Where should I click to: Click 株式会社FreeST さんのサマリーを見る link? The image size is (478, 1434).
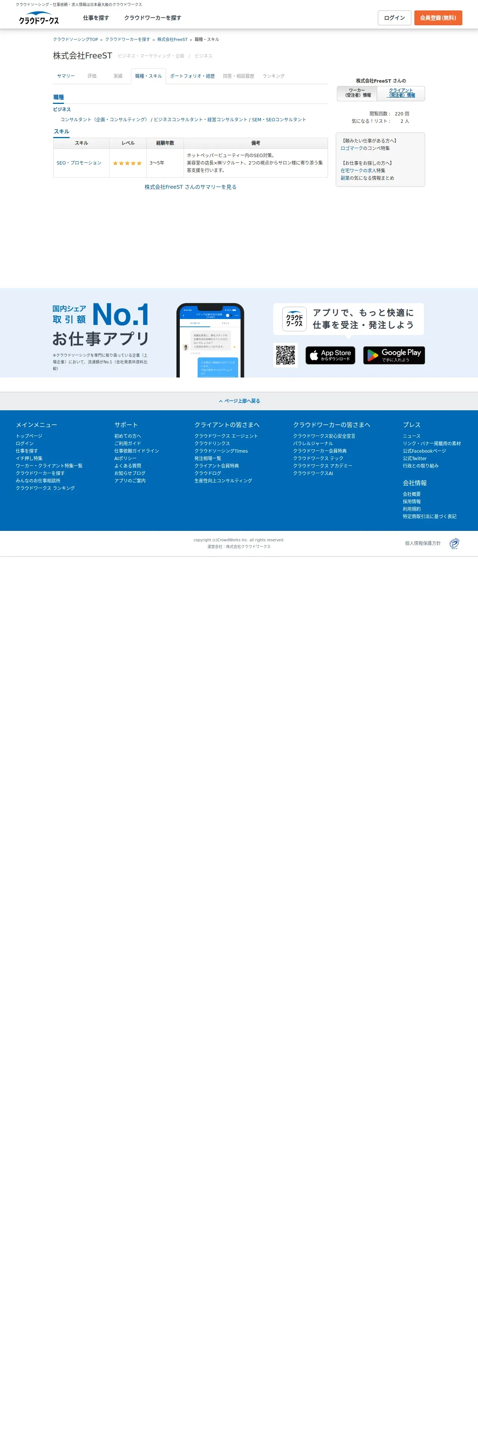pos(190,187)
